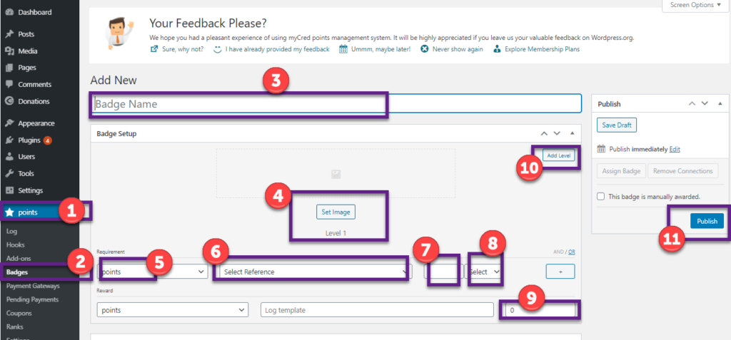Collapse the Badge Setup panel toggle arrow
Image resolution: width=731 pixels, height=340 pixels.
click(x=572, y=134)
